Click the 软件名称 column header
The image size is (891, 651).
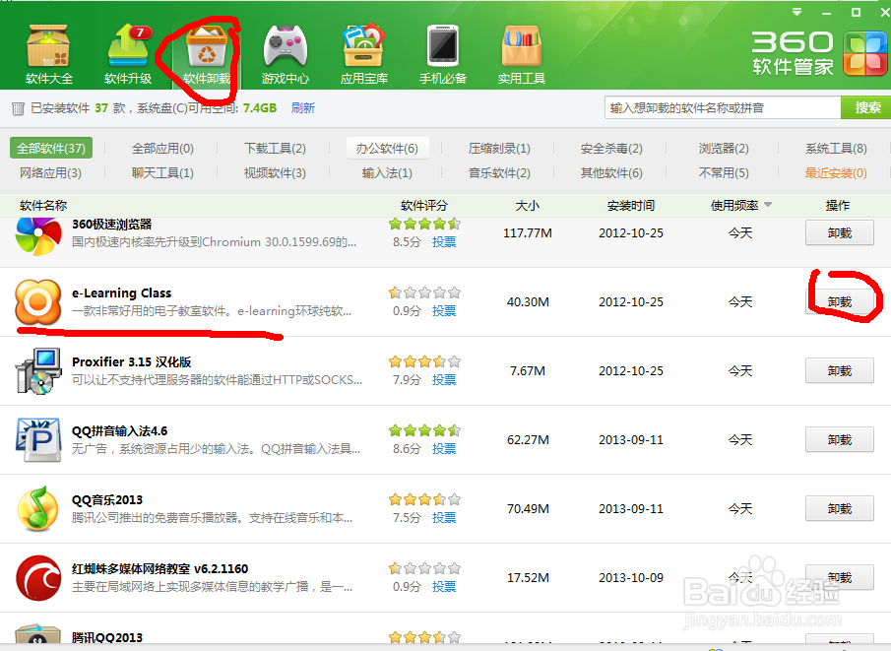pyautogui.click(x=43, y=205)
